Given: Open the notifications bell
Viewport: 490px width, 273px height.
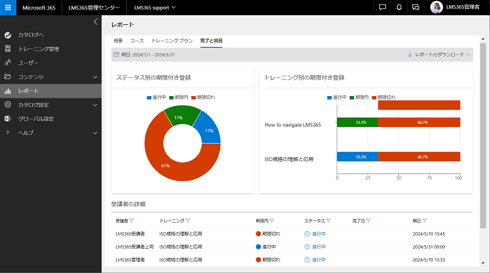Looking at the screenshot, I should 399,7.
